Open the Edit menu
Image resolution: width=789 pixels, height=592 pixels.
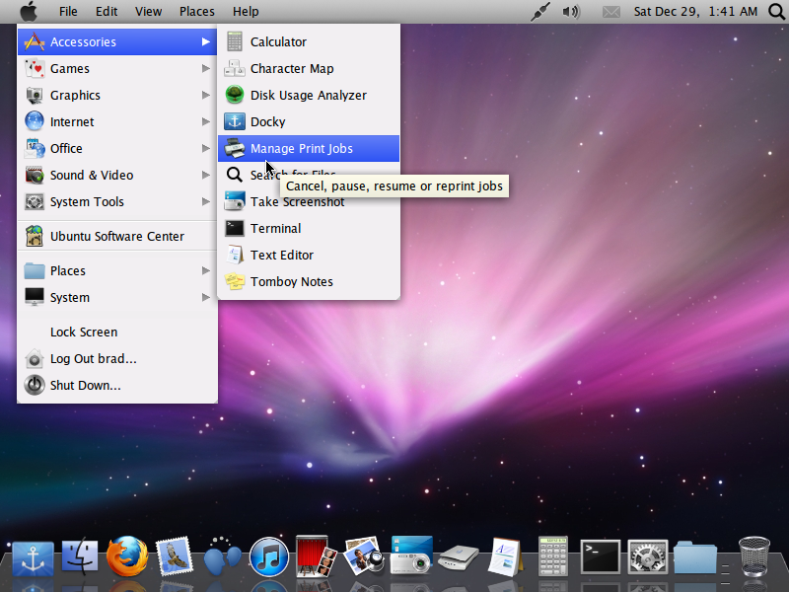click(107, 11)
